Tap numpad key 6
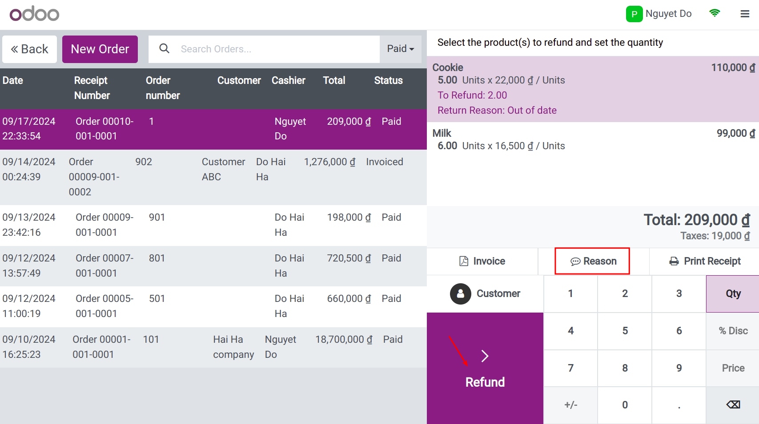The width and height of the screenshot is (759, 424). coord(679,331)
